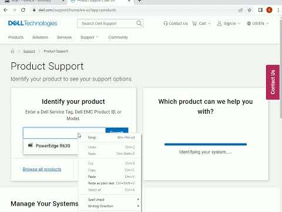Open the Community navigation link
This screenshot has height=212, width=282.
[118, 37]
